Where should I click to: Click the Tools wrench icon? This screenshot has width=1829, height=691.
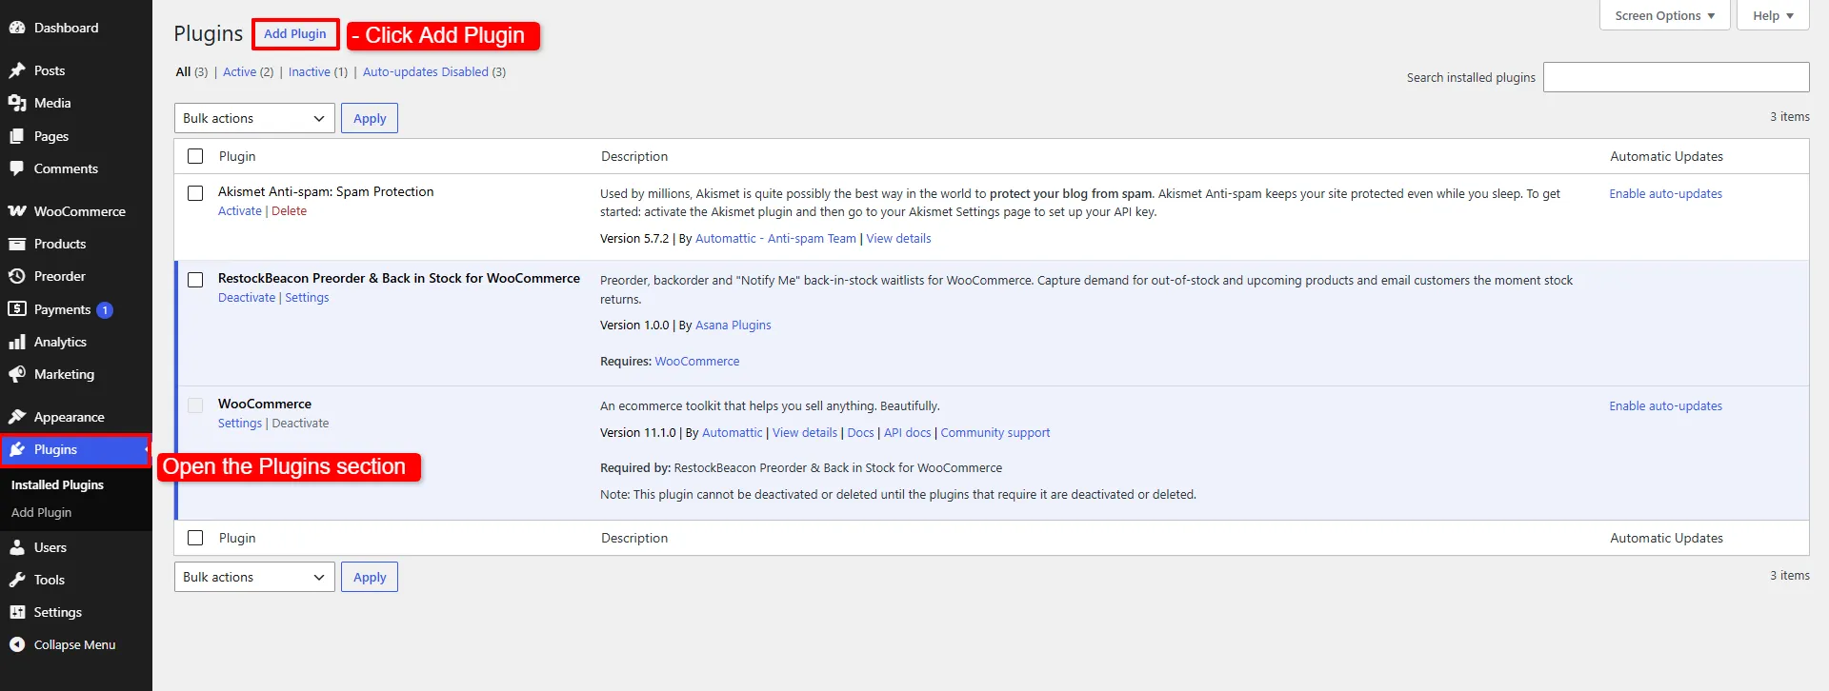point(17,580)
